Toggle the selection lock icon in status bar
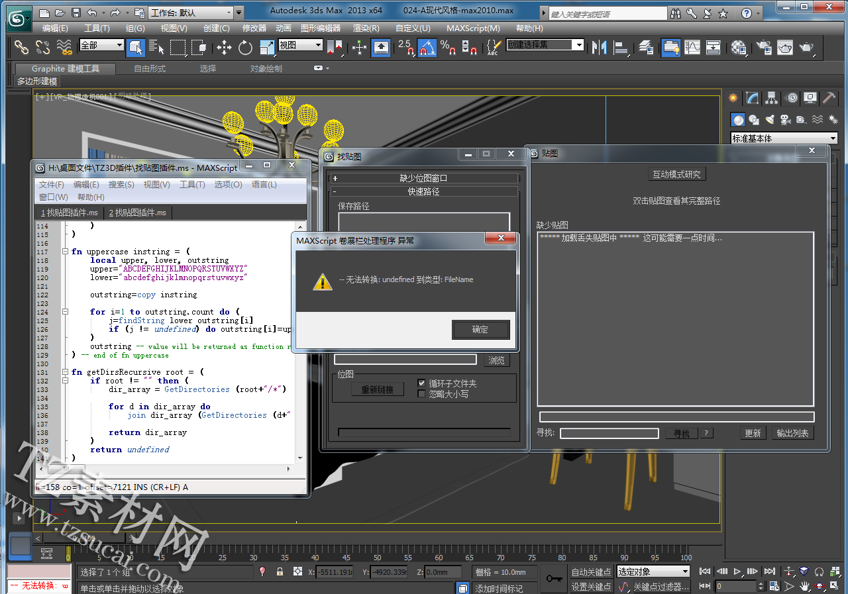 coord(280,571)
